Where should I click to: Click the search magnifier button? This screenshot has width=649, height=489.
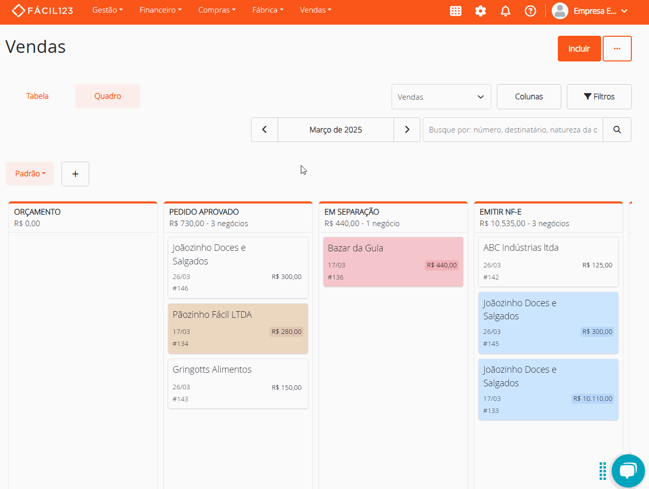(617, 130)
